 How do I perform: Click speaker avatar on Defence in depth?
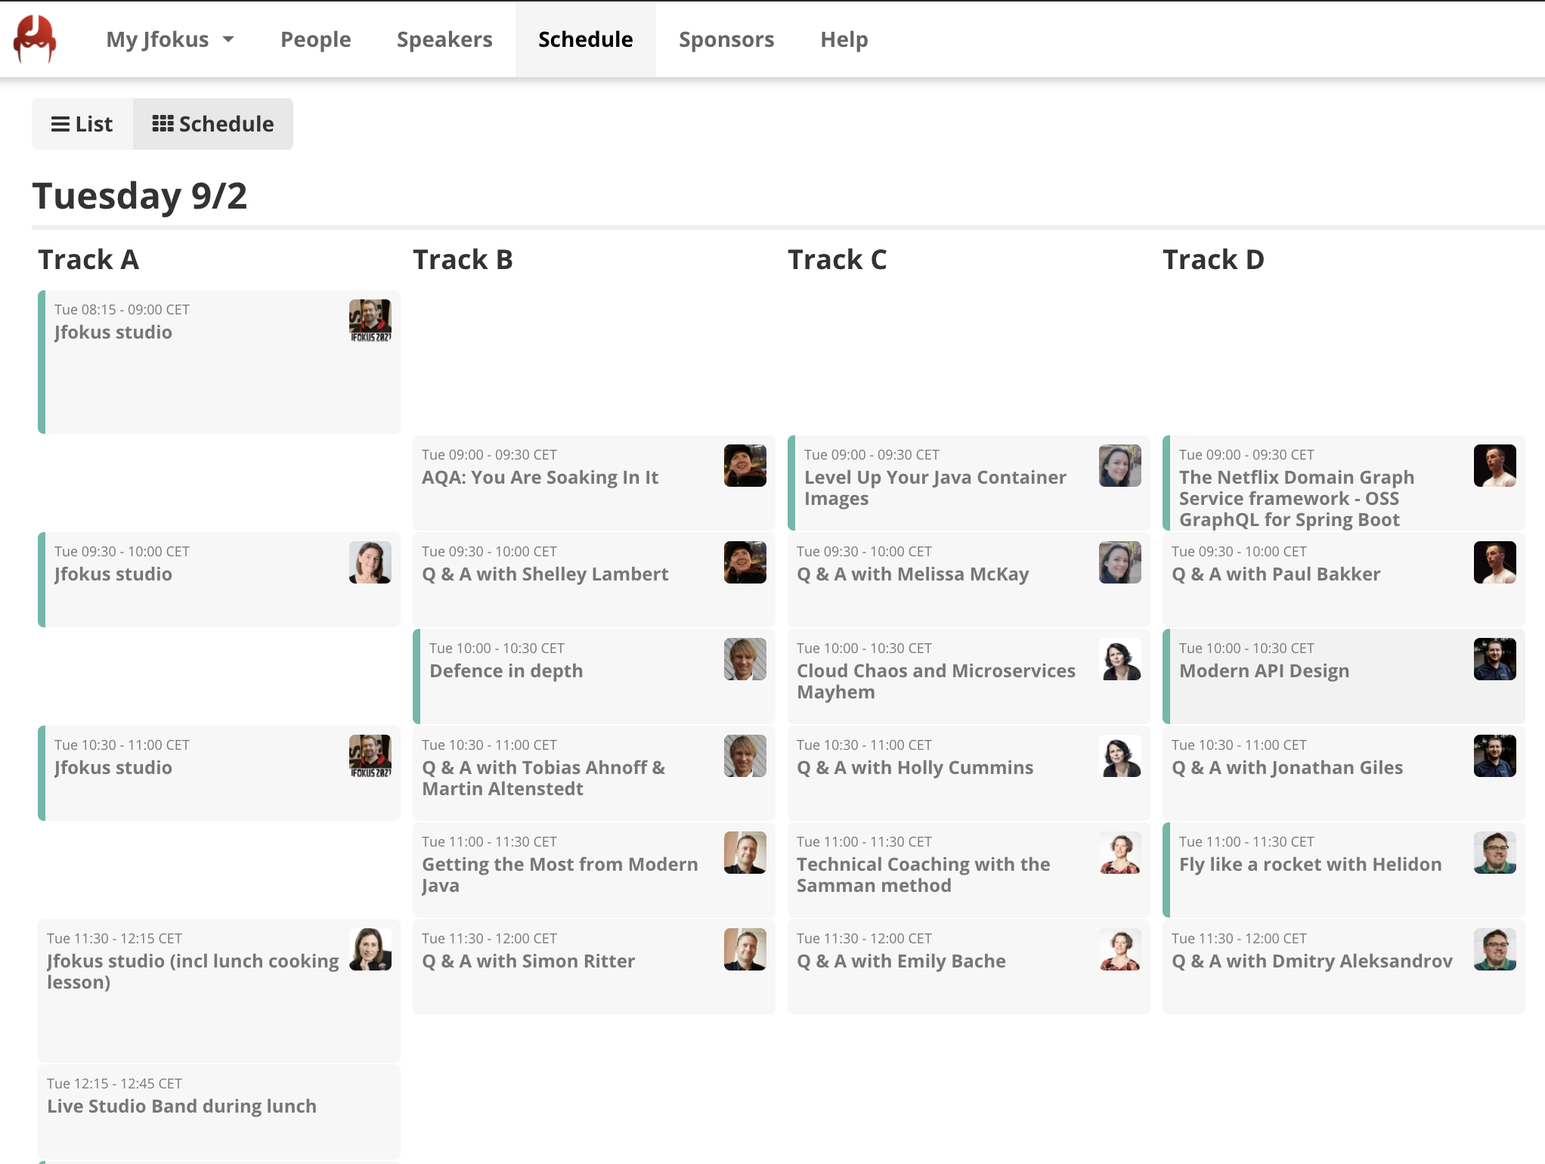pyautogui.click(x=745, y=659)
